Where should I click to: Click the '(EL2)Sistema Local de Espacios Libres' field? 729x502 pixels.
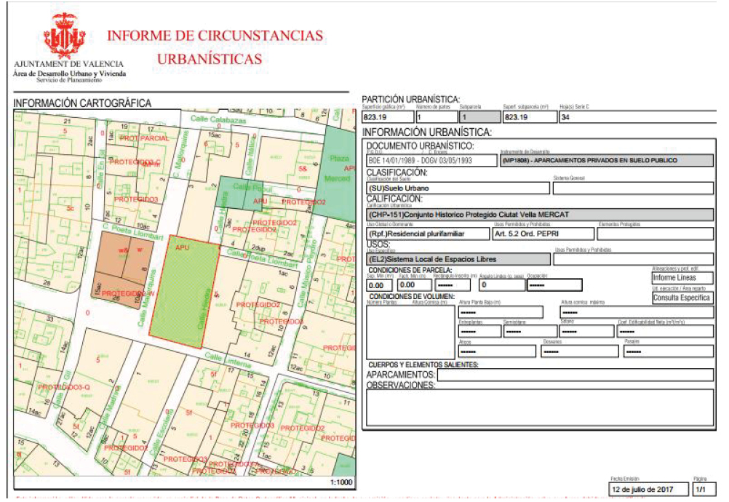pos(458,259)
